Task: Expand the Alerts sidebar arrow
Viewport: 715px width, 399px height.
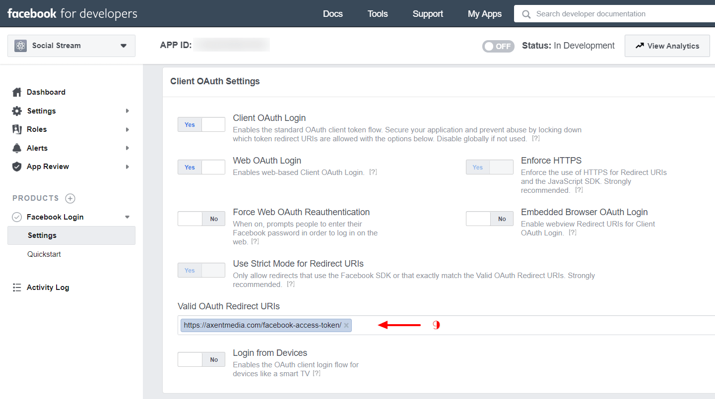Action: click(x=128, y=148)
